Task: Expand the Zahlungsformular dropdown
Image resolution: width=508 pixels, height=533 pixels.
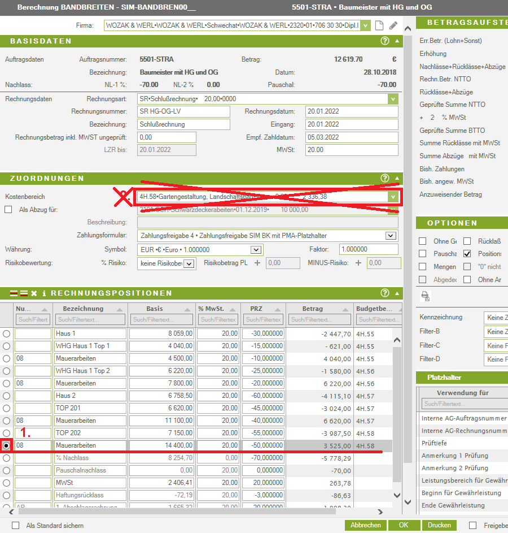Action: [391, 236]
